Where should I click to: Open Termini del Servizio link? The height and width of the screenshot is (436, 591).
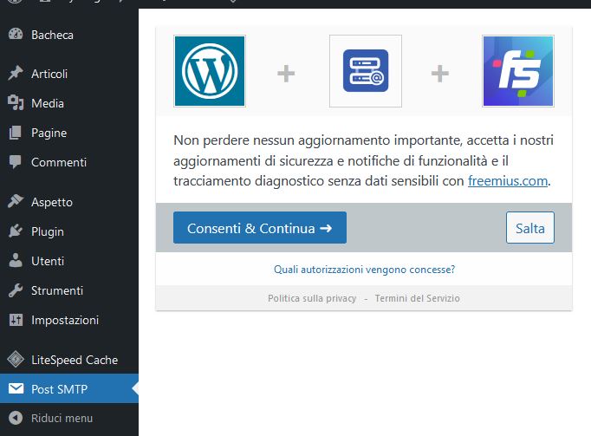[417, 298]
